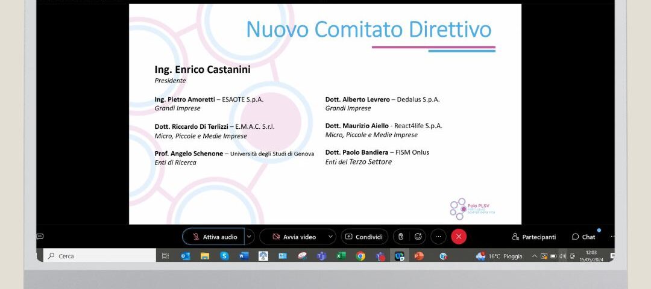Open the more options ellipsis button
The image size is (651, 289).
click(438, 237)
